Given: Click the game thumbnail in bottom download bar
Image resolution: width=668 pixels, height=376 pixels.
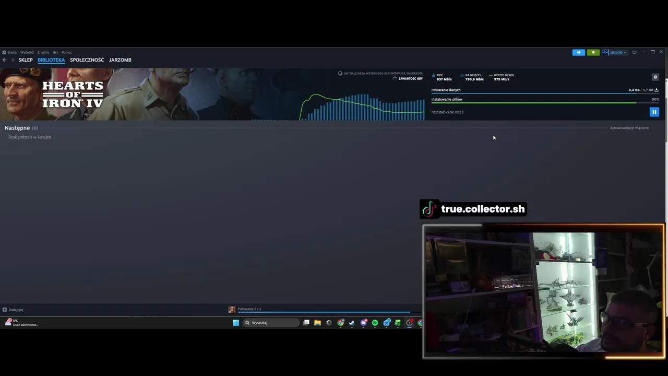Looking at the screenshot, I should point(232,310).
